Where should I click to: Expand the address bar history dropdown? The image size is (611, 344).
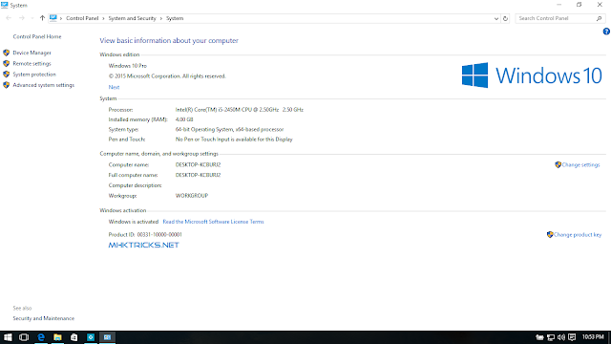(496, 18)
